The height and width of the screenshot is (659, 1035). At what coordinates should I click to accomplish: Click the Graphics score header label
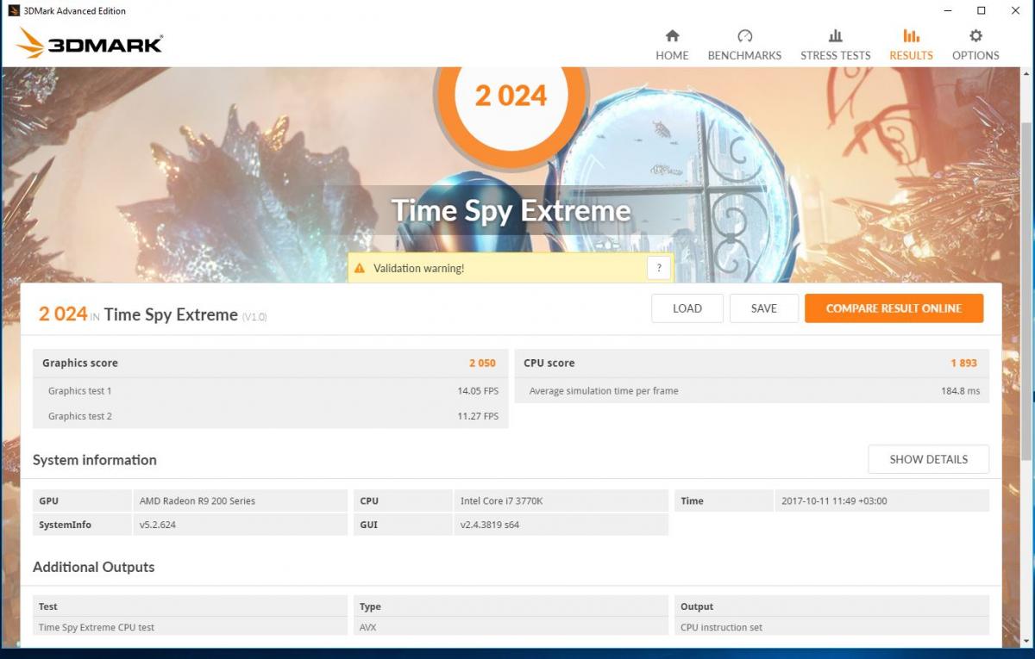click(x=80, y=364)
